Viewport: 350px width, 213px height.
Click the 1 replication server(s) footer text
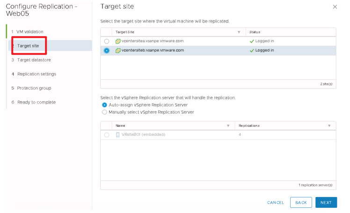[x=315, y=185]
